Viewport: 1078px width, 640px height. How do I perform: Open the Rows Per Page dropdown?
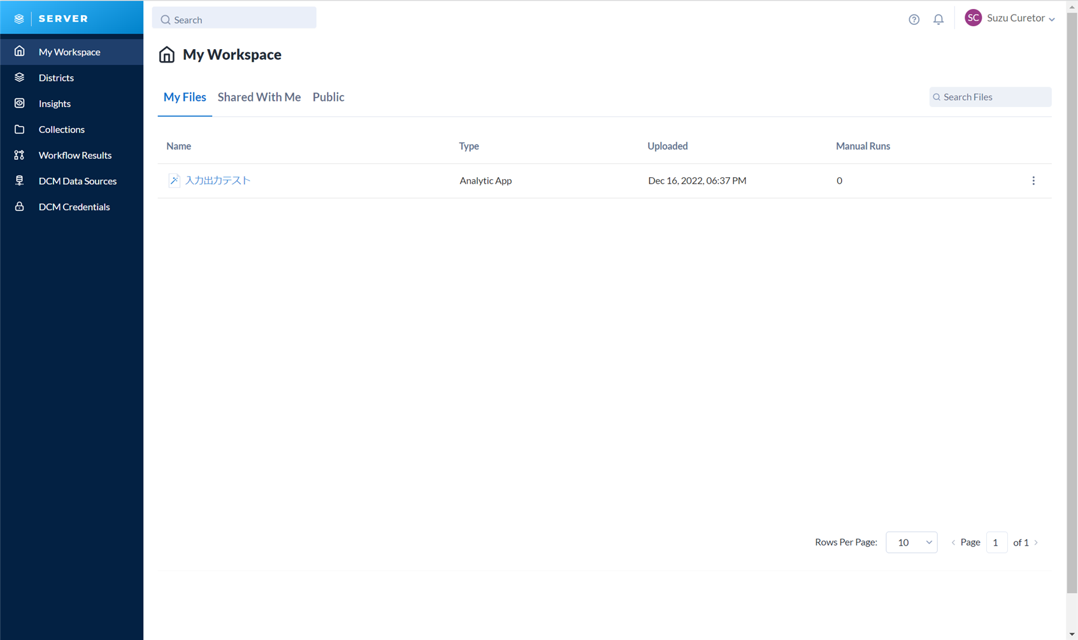coord(911,542)
